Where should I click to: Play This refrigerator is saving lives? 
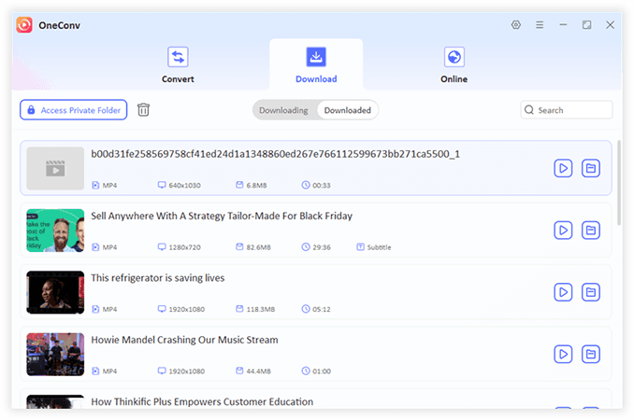pos(563,292)
